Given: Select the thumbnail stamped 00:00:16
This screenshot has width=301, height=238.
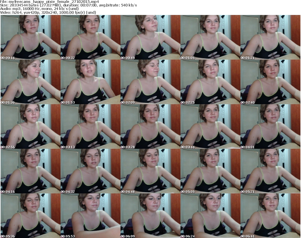Looking at the screenshot, I should pyautogui.click(x=31, y=37).
